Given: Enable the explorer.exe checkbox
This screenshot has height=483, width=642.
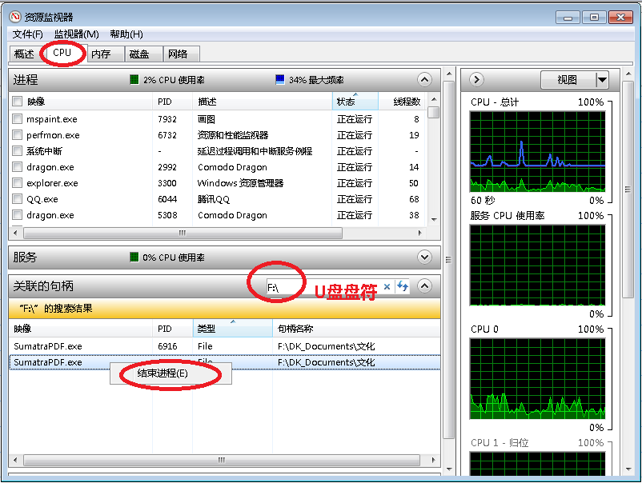Looking at the screenshot, I should (x=18, y=183).
